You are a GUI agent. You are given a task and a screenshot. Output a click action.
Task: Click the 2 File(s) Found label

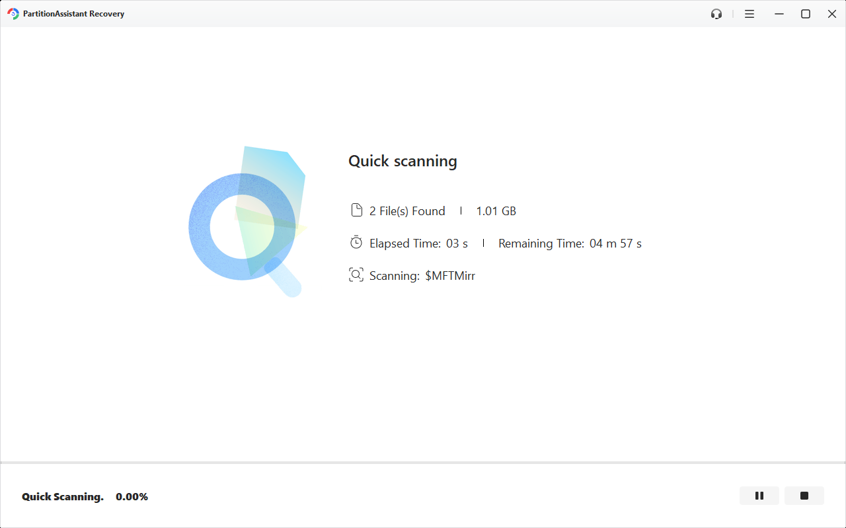point(407,211)
